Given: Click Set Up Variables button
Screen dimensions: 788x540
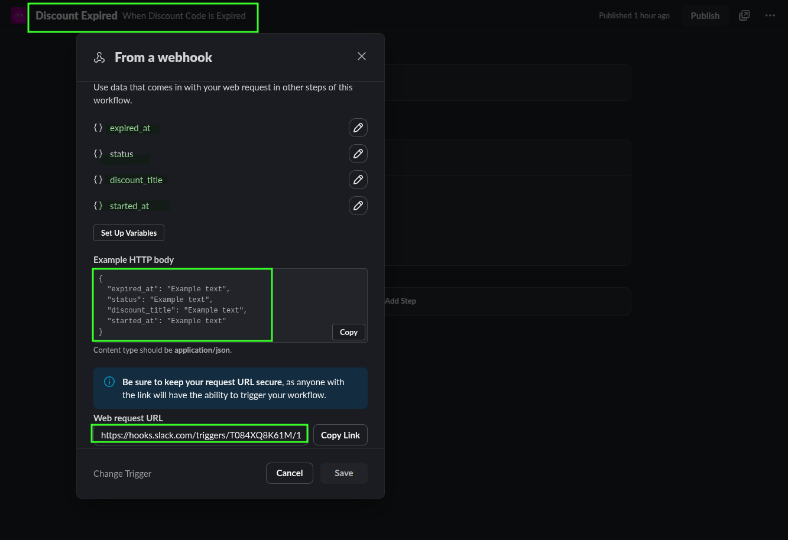Looking at the screenshot, I should 129,233.
